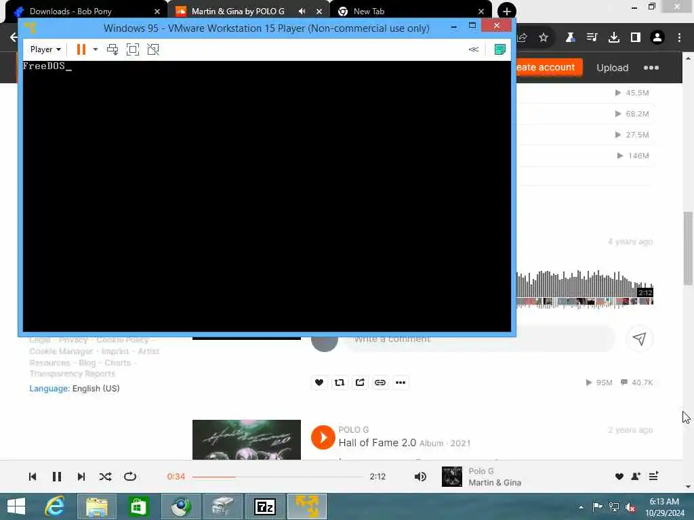Viewport: 694px width, 520px height.
Task: Collapse the VMware toolbar with double chevron
Action: [x=474, y=49]
